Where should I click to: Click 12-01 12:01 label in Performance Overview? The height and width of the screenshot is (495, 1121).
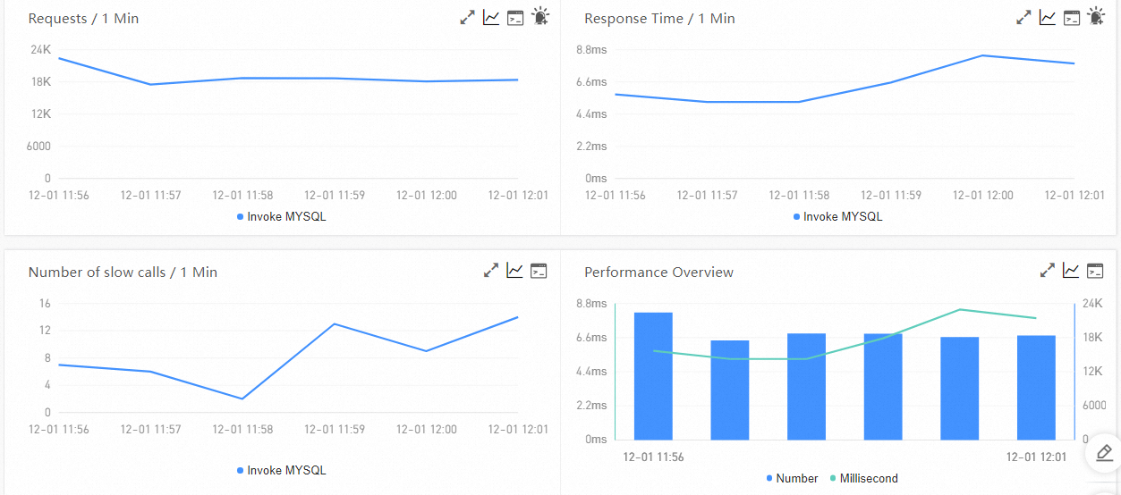[1037, 457]
